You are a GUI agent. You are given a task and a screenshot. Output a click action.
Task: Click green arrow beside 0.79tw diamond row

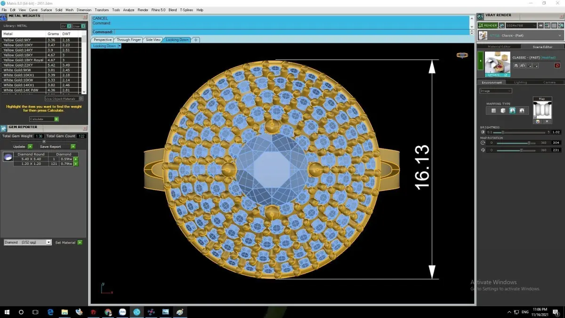[x=76, y=164]
